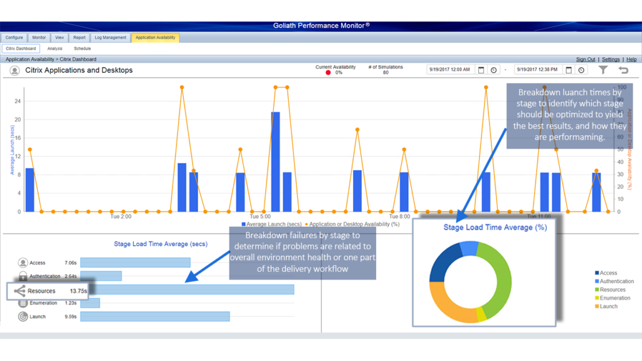Open the Log Management tab
Image resolution: width=642 pixels, height=361 pixels.
point(110,38)
